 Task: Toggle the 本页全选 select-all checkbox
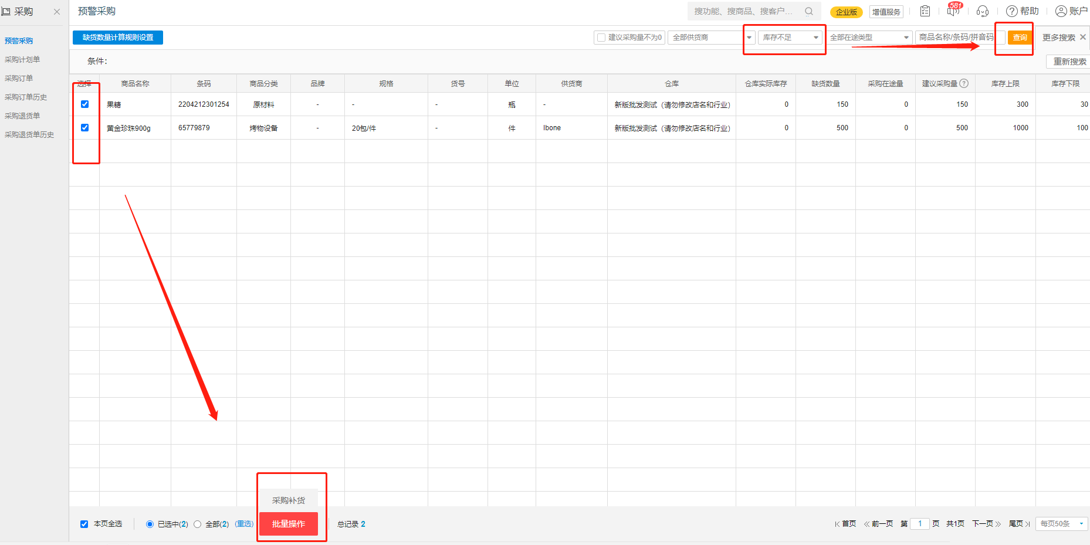[84, 524]
